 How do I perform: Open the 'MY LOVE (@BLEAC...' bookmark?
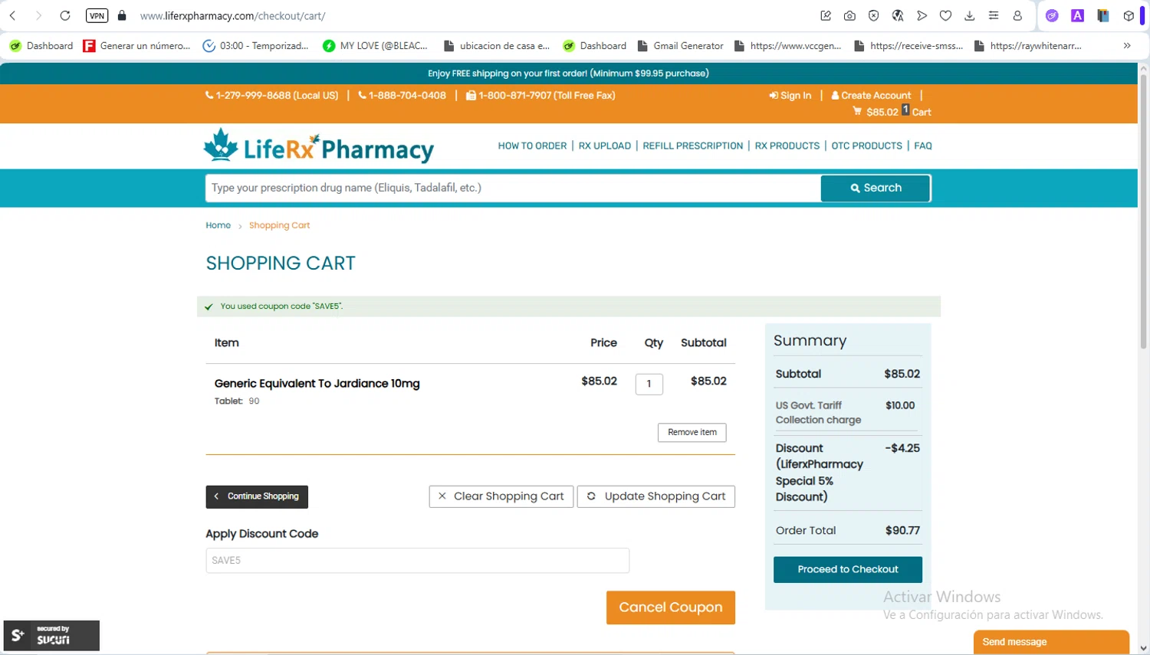pyautogui.click(x=376, y=46)
